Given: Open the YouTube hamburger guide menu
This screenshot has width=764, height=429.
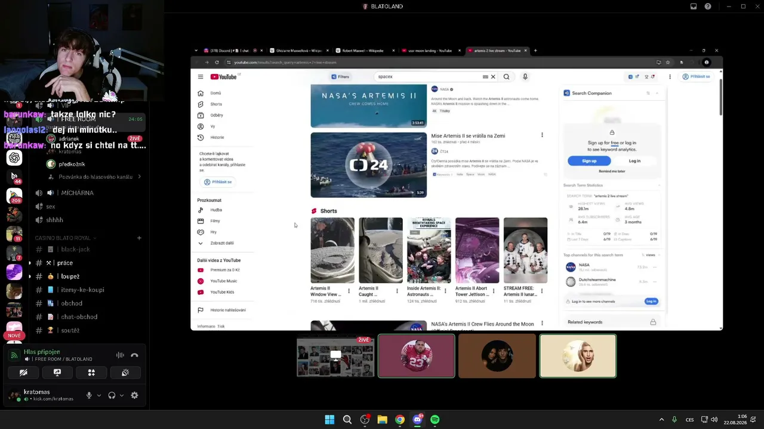Looking at the screenshot, I should click(x=201, y=77).
